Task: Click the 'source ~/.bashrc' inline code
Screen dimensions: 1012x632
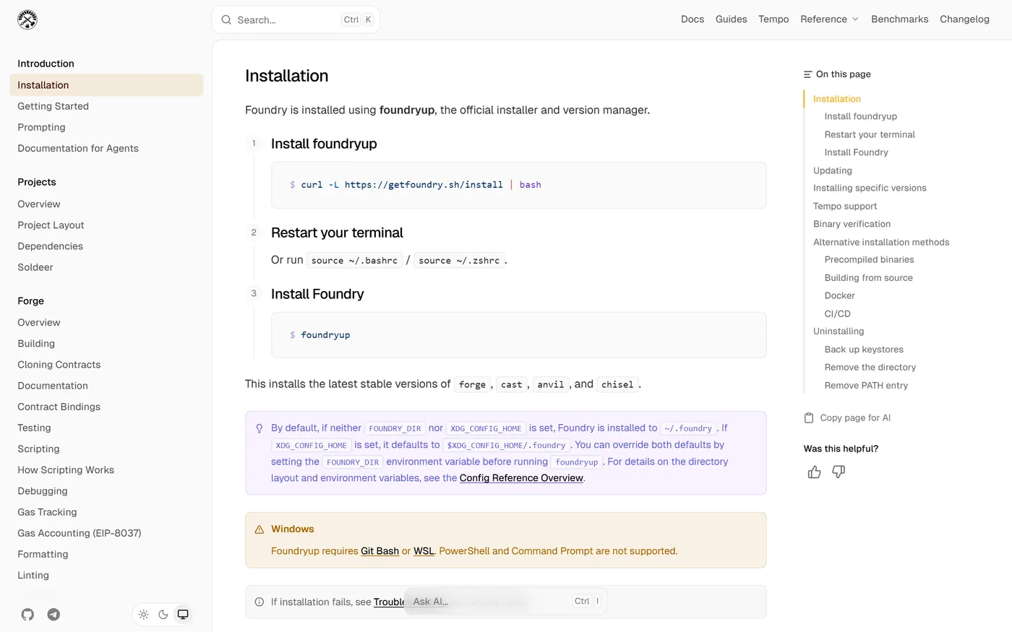Action: pyautogui.click(x=354, y=260)
